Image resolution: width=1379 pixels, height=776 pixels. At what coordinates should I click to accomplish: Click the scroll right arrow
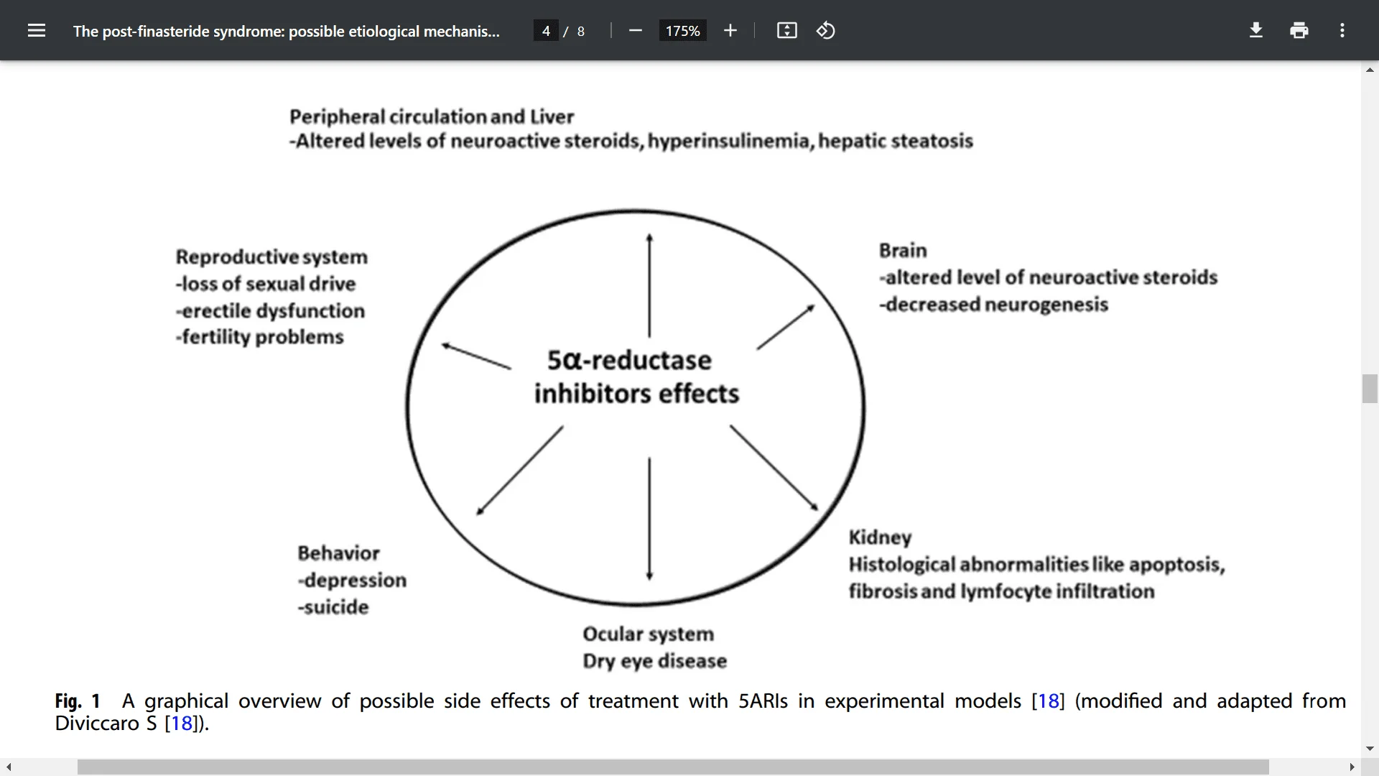coord(1352,767)
